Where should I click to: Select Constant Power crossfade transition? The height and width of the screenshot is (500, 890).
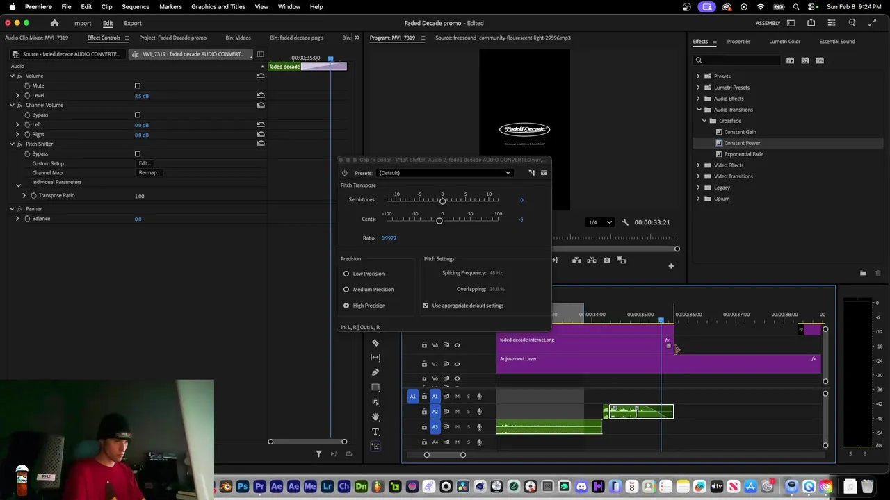(742, 143)
